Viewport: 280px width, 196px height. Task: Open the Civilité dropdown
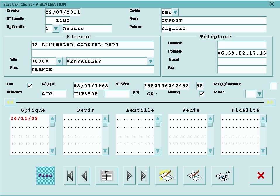pyautogui.click(x=175, y=12)
